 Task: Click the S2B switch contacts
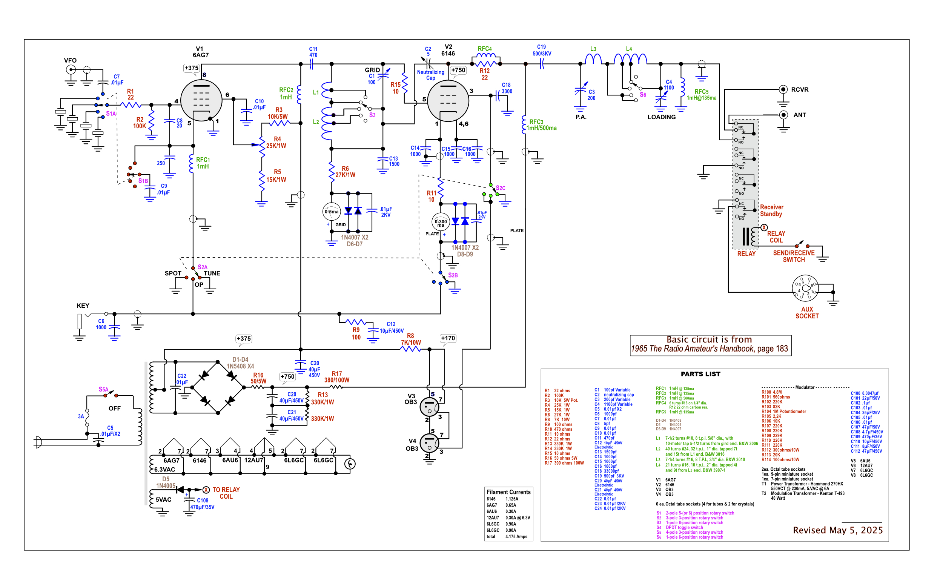coord(440,278)
